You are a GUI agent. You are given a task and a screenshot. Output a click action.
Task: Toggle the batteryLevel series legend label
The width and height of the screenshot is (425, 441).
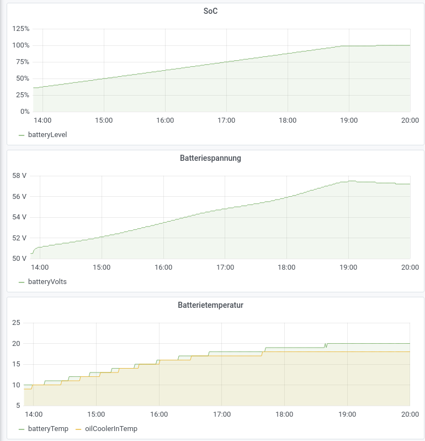pos(47,134)
